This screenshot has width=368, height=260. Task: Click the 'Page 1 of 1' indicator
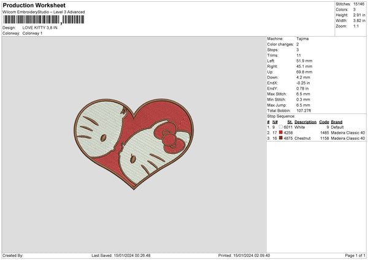point(355,255)
